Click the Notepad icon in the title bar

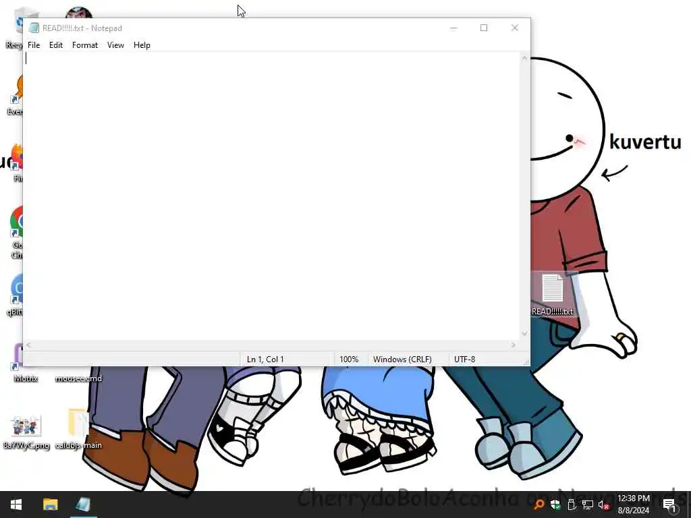[x=34, y=28]
